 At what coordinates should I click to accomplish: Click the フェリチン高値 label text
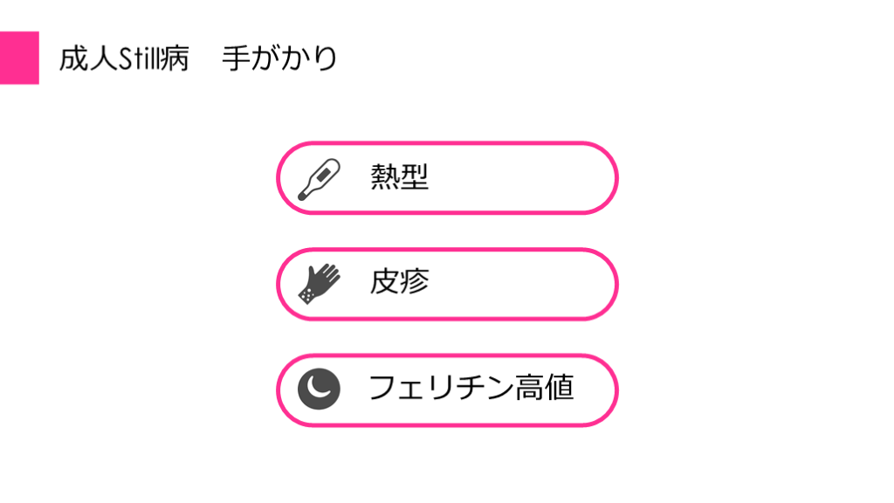471,388
